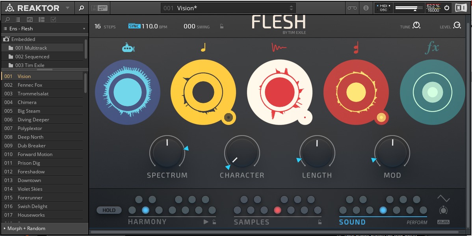
Task: Toggle the lit red key above SAMPLES
Action: (x=277, y=210)
